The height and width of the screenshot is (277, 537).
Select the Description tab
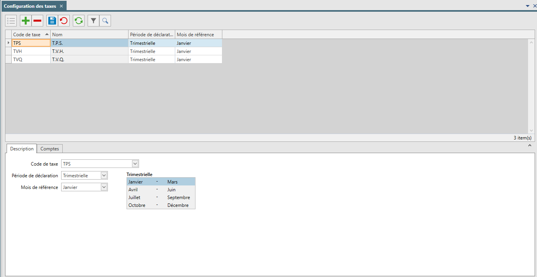point(22,149)
